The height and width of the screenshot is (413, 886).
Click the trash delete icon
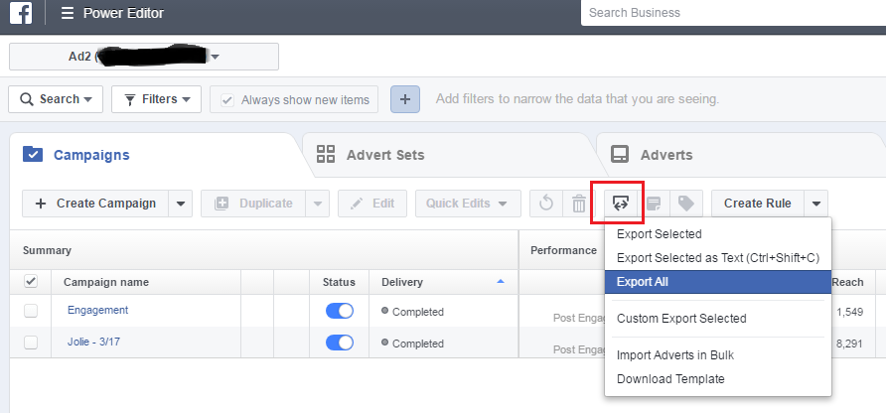[x=579, y=204]
